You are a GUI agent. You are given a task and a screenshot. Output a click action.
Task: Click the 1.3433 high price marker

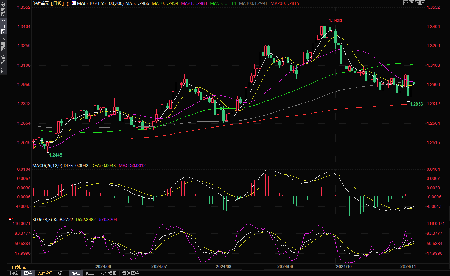335,21
